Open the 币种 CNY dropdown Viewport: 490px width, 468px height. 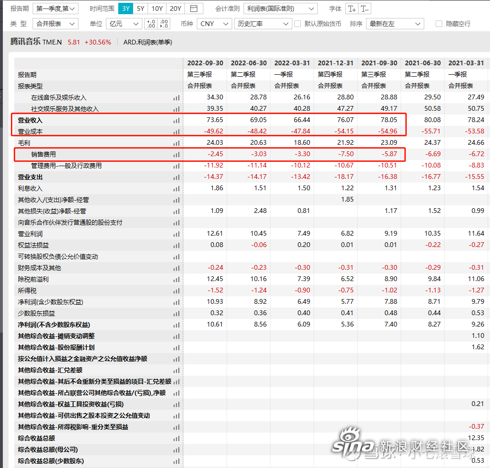point(214,24)
